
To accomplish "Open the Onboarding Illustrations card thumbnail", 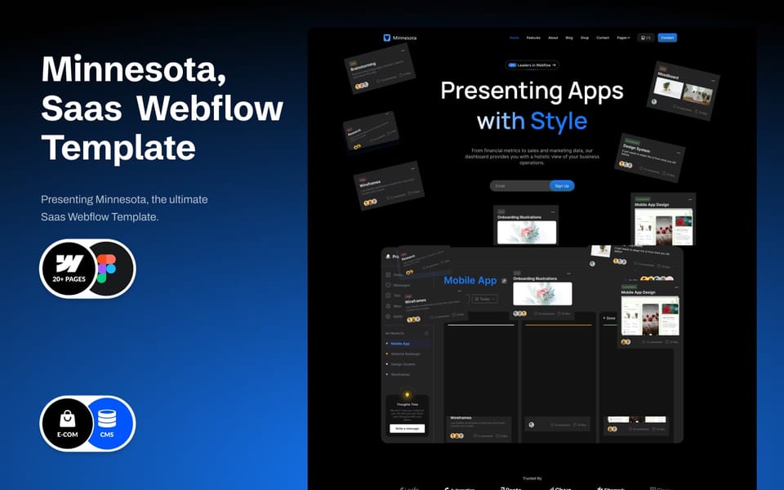I will (527, 232).
